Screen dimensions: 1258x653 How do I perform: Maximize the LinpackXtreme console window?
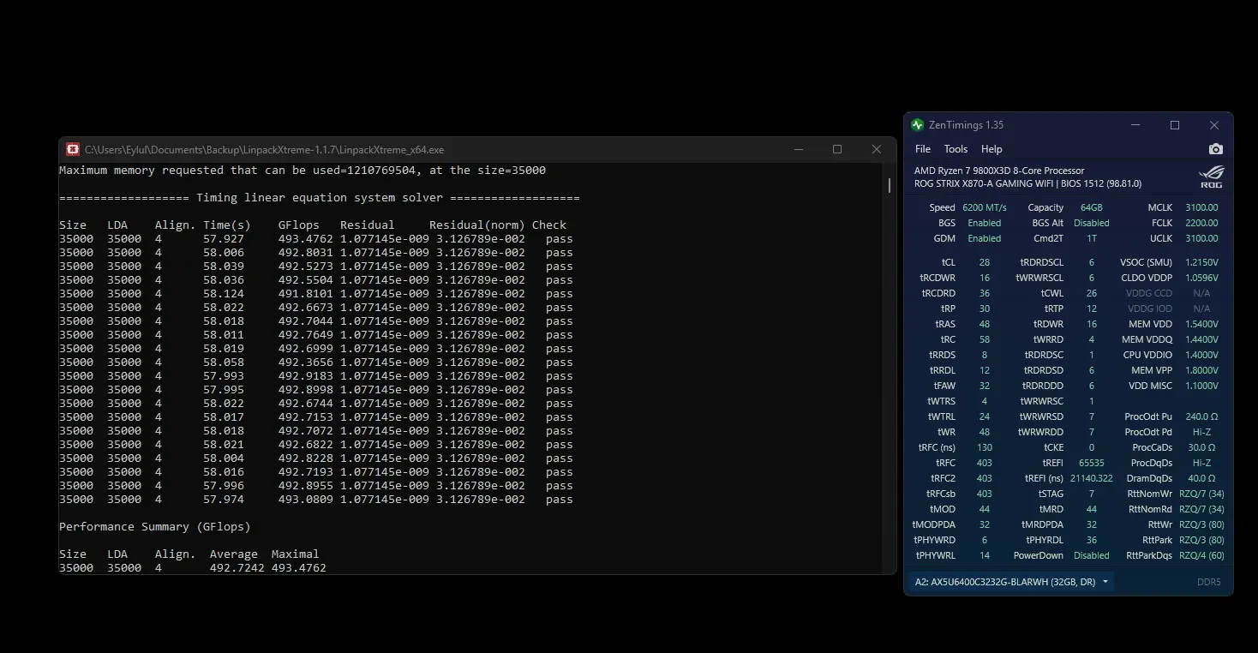click(x=837, y=149)
